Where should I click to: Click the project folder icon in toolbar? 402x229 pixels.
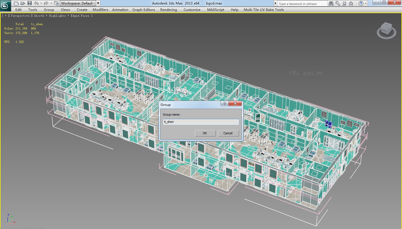click(56, 3)
